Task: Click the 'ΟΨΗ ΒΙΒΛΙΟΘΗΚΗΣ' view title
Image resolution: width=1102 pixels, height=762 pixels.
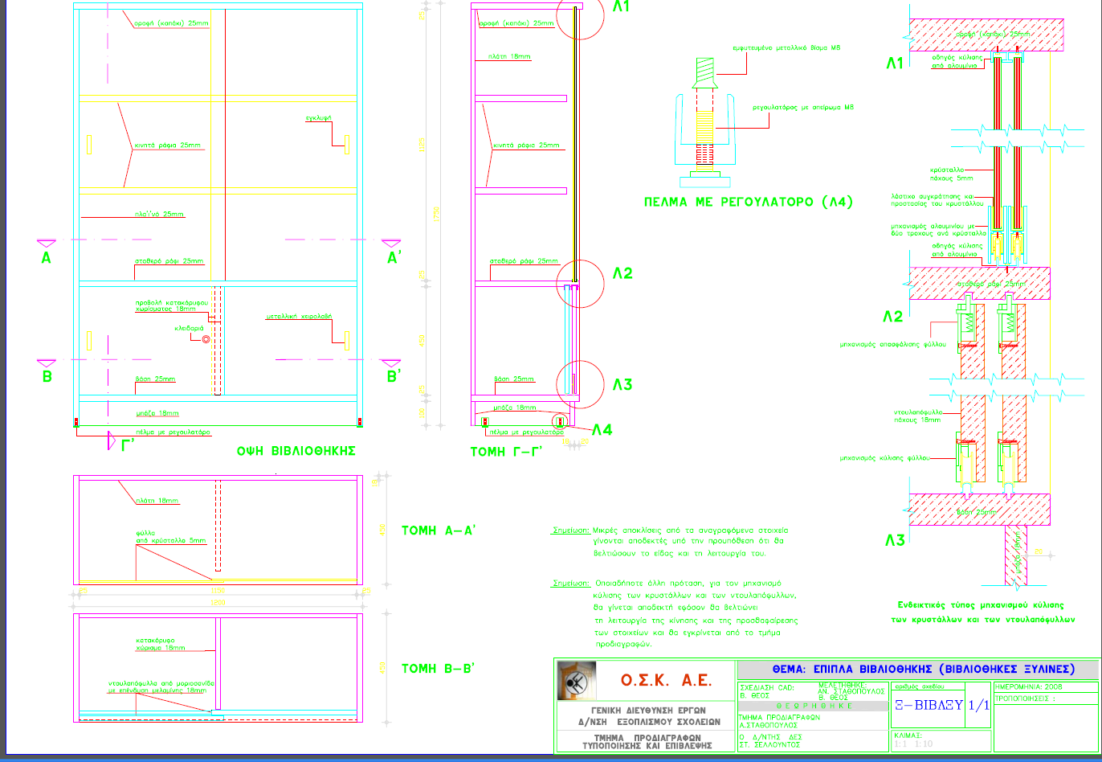Action: (296, 451)
